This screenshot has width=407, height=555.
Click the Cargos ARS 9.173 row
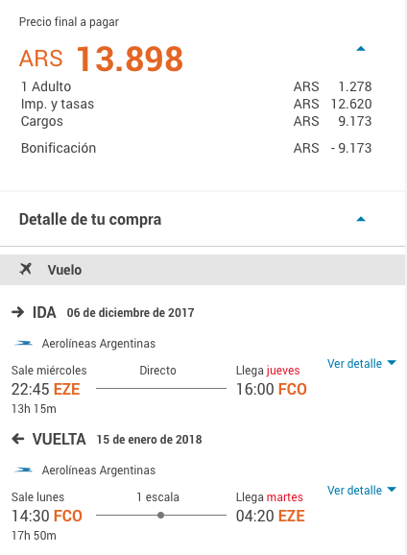197,121
